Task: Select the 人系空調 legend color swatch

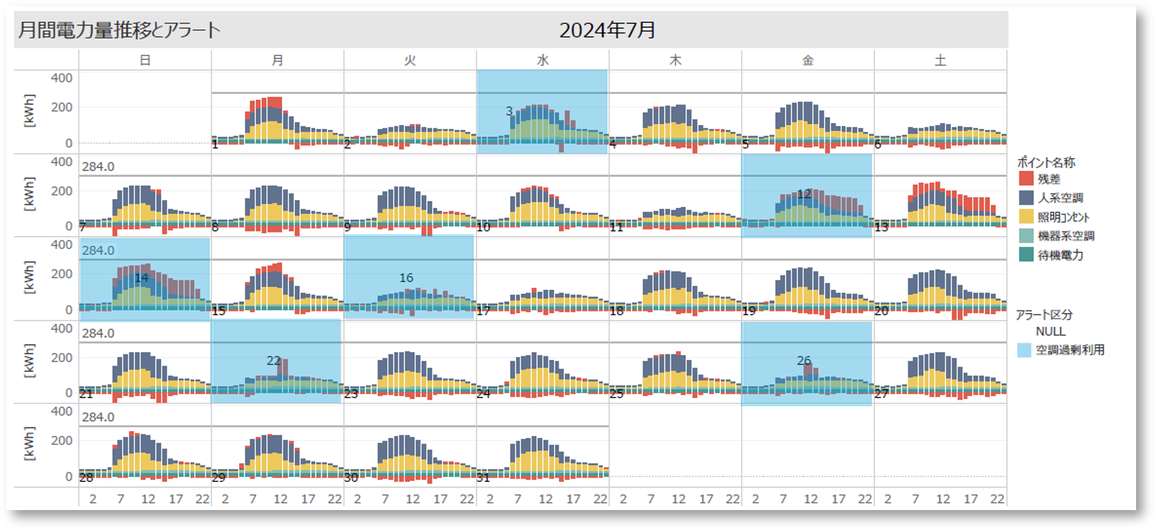Action: [x=1026, y=198]
